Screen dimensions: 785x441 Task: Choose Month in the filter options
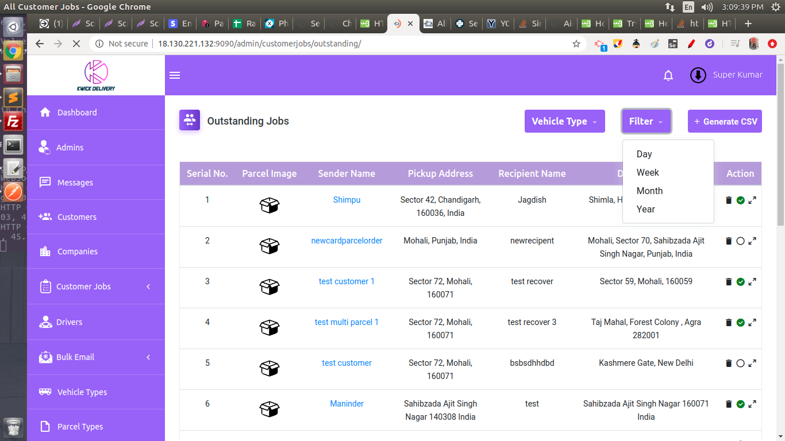tap(649, 191)
